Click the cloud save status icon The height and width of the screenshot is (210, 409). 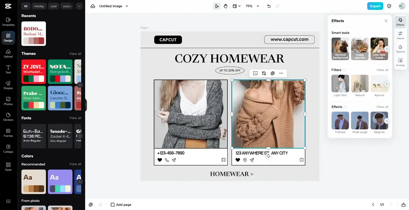click(93, 6)
